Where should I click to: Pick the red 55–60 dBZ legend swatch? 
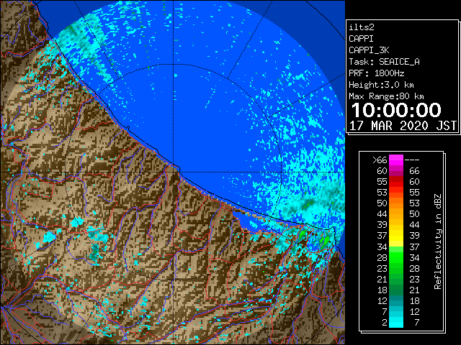[396, 182]
